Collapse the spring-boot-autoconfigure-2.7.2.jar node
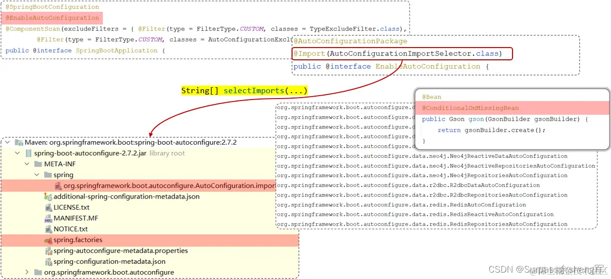The image size is (611, 279). coord(18,153)
